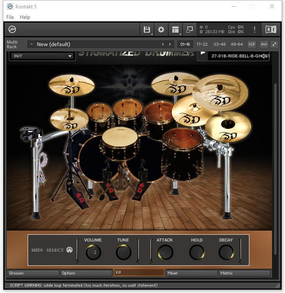Switch to the Matrix tab

(x=244, y=273)
